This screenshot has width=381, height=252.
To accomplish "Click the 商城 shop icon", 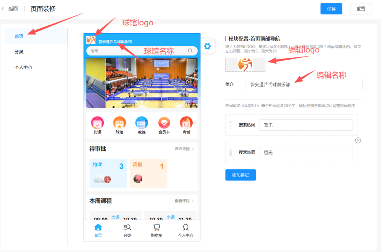I will click(186, 123).
